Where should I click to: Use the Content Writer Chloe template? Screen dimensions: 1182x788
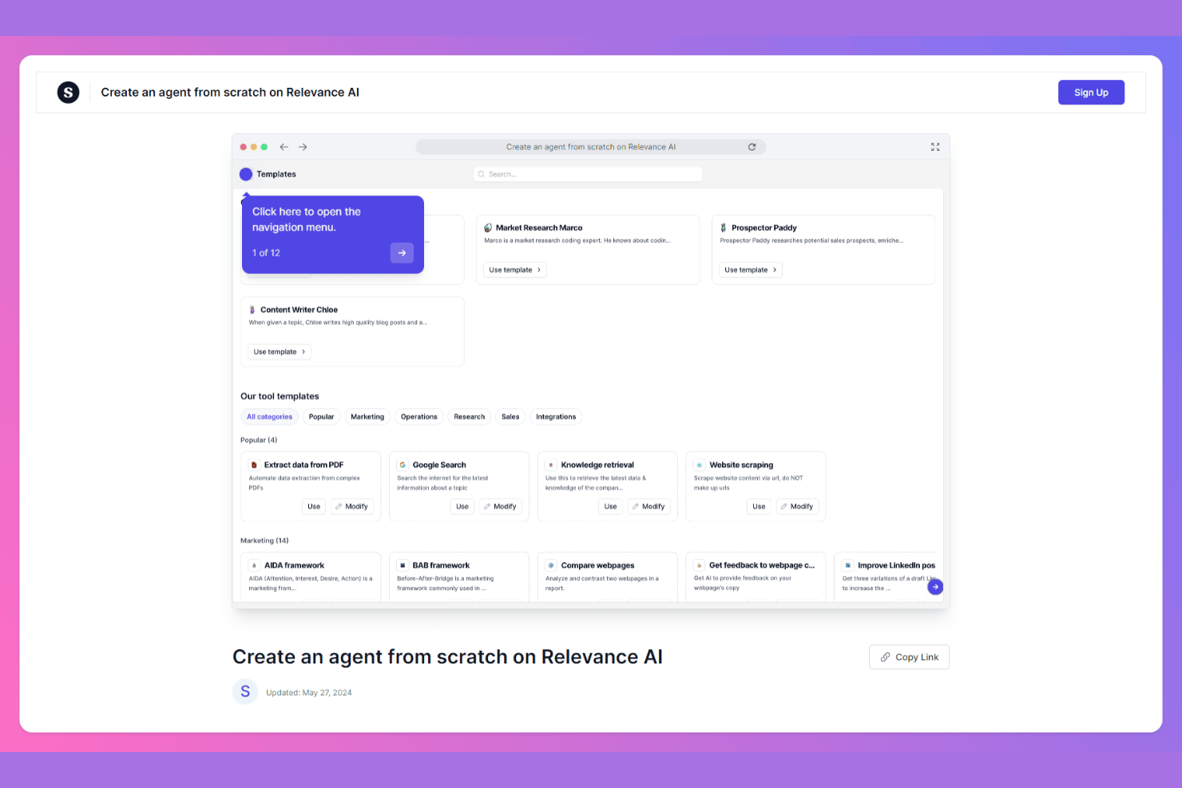coord(280,352)
